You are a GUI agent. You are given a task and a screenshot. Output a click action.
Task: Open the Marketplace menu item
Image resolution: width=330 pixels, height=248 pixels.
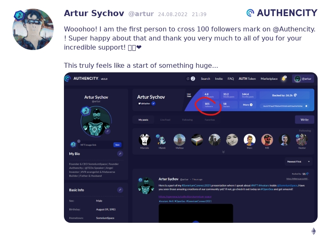pos(269,79)
